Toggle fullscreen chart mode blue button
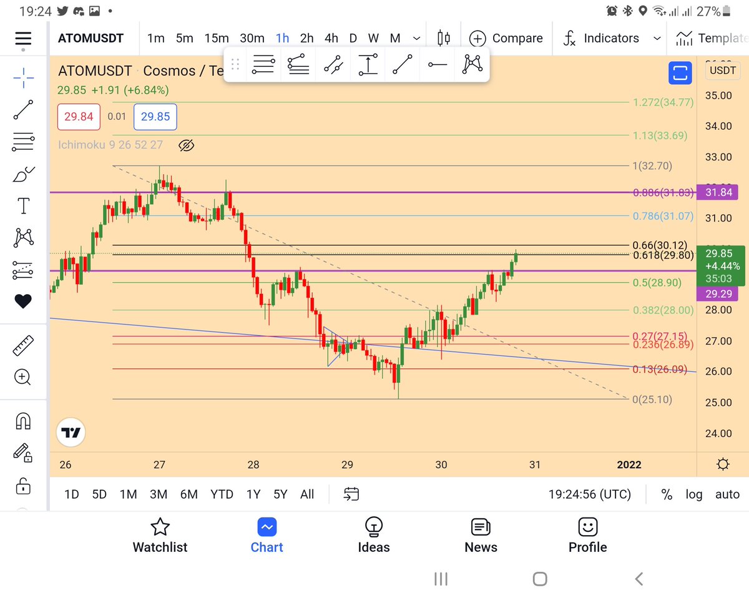The height and width of the screenshot is (600, 749). pyautogui.click(x=680, y=74)
